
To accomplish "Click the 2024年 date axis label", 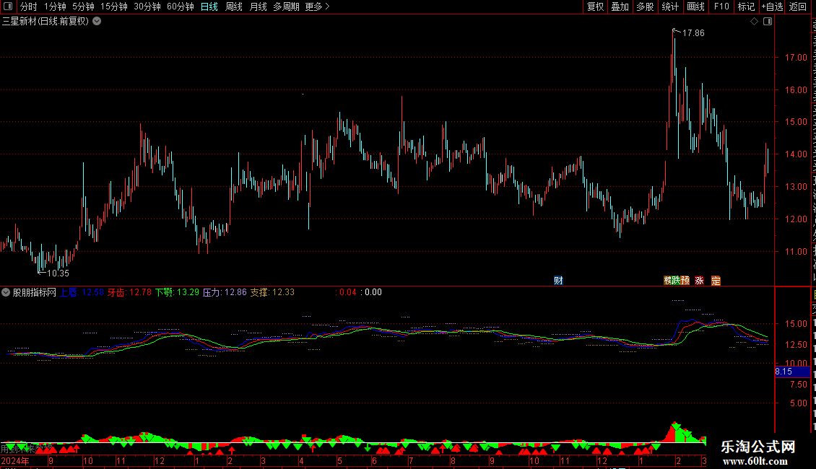I will pos(15,461).
